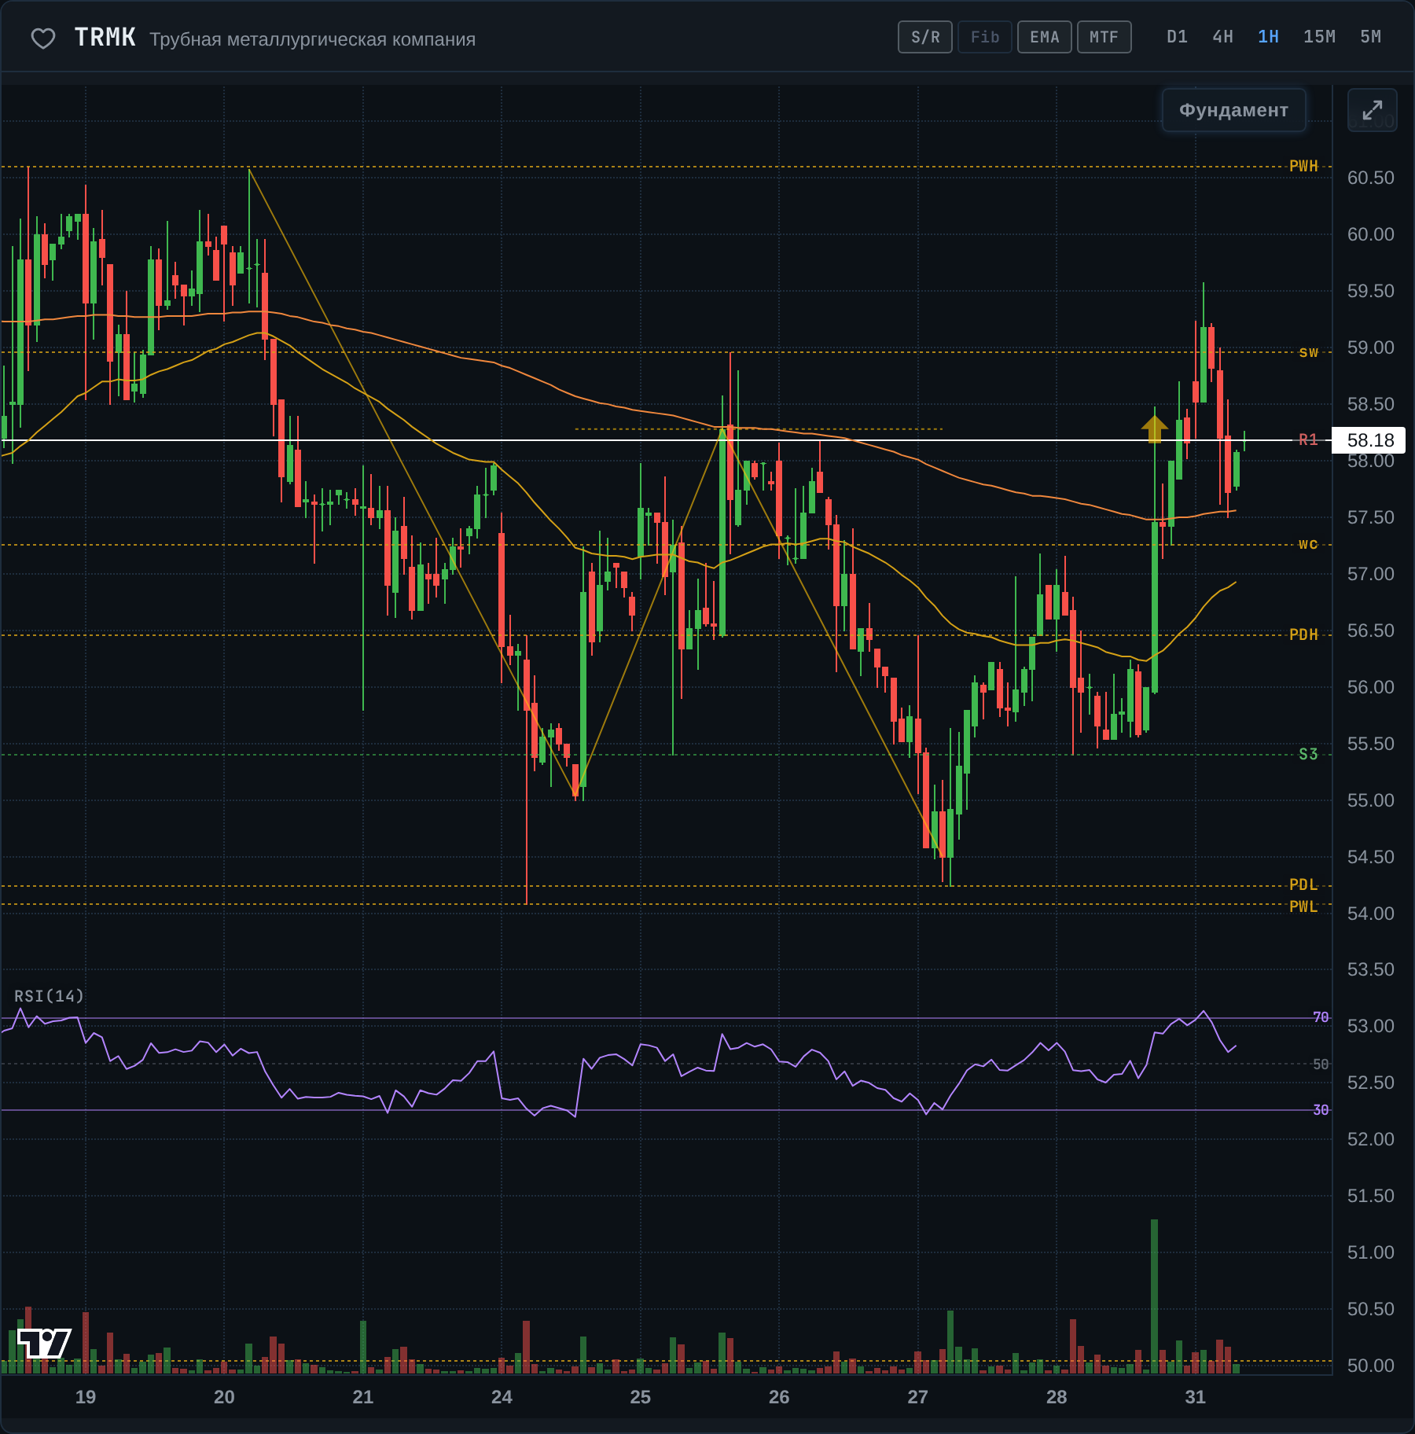The width and height of the screenshot is (1415, 1434).
Task: Click date label 27 on time axis
Action: (917, 1397)
